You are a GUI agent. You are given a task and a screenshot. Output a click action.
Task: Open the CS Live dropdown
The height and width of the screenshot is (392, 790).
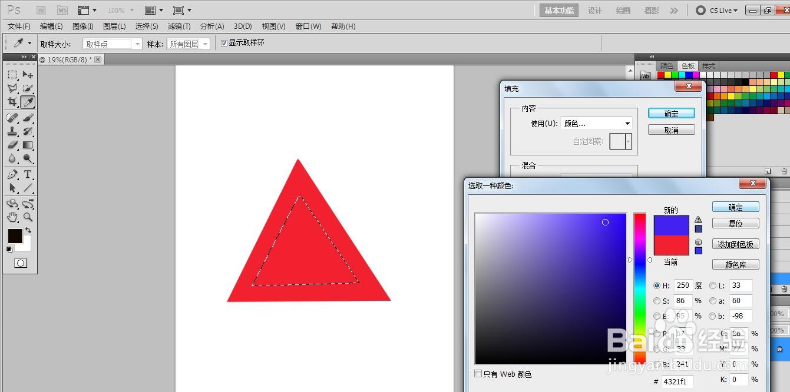point(717,11)
